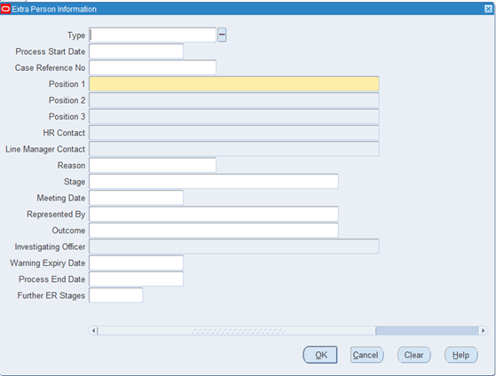Click into Case Reference No field
Image resolution: width=496 pixels, height=376 pixels.
pyautogui.click(x=153, y=67)
